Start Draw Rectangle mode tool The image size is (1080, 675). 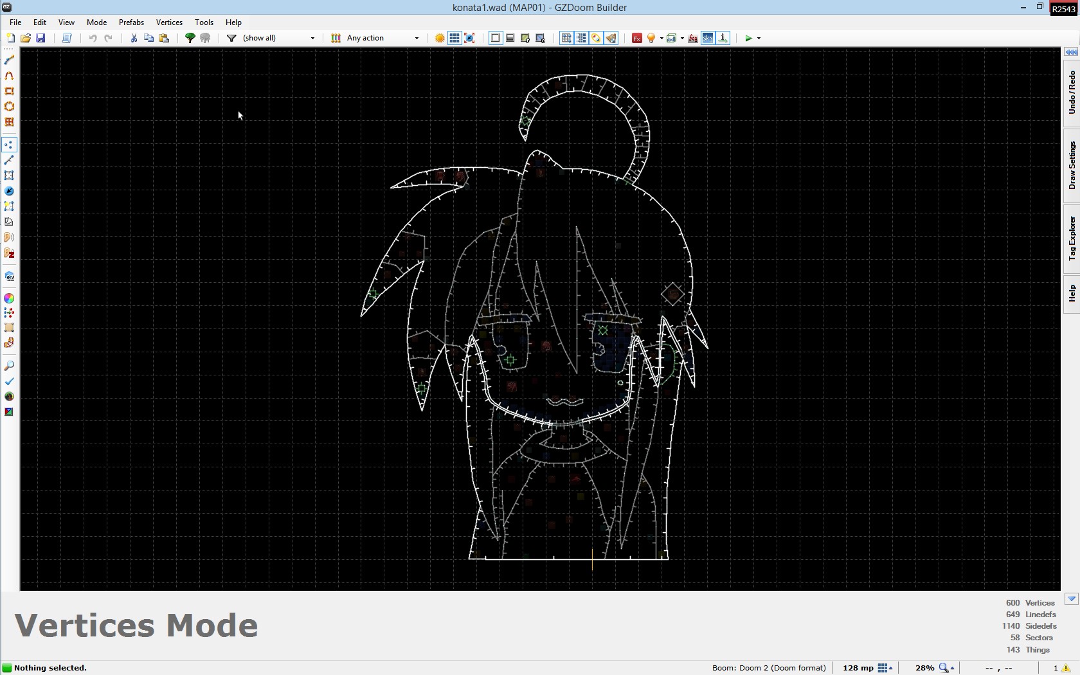pyautogui.click(x=9, y=91)
